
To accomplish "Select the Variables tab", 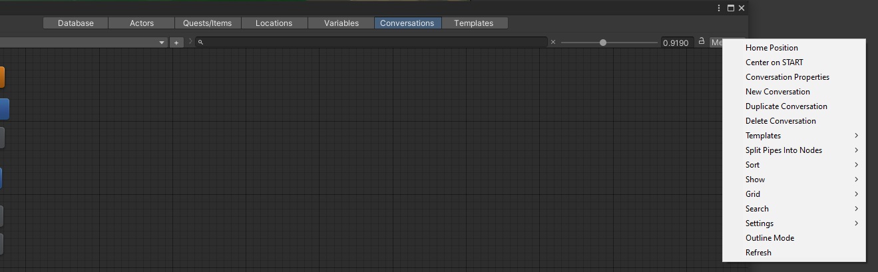I will coord(341,23).
